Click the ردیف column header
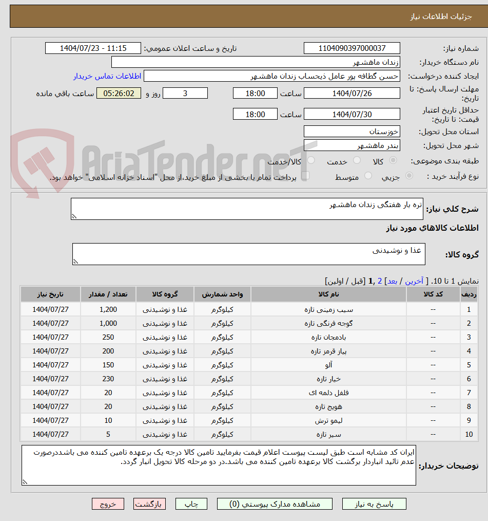Screen dimensions: 488x521 click(x=469, y=294)
